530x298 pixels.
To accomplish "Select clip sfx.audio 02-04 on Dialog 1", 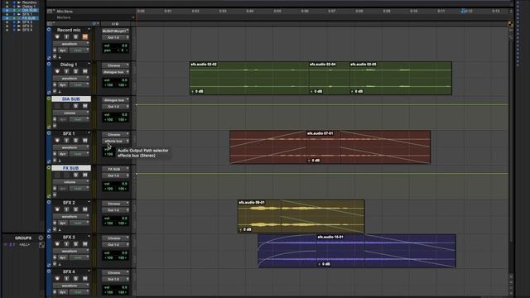I will [329, 79].
